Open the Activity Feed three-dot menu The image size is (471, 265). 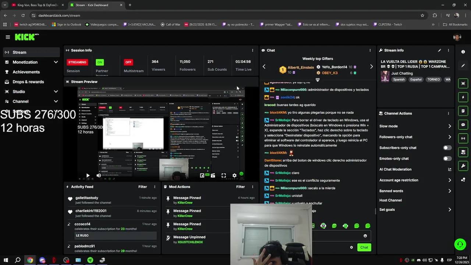(155, 187)
